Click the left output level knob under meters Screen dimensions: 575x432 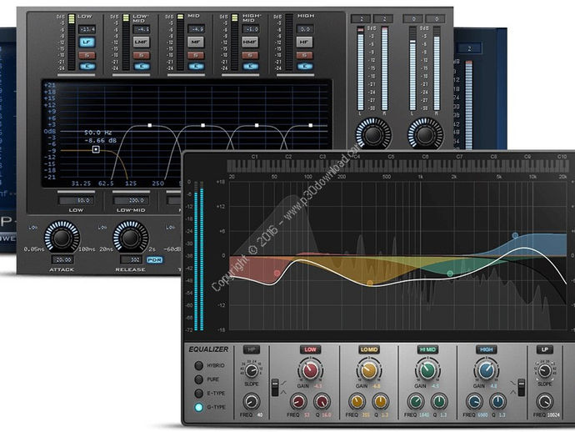(x=373, y=135)
